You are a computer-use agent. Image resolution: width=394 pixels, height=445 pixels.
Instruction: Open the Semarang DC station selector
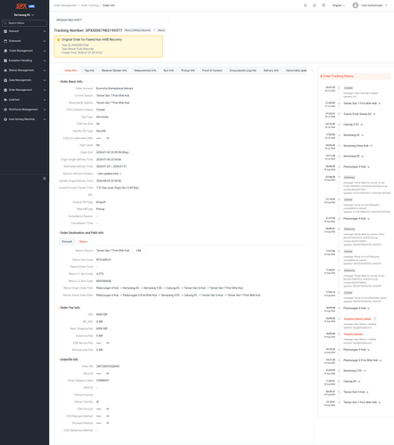tap(24, 15)
